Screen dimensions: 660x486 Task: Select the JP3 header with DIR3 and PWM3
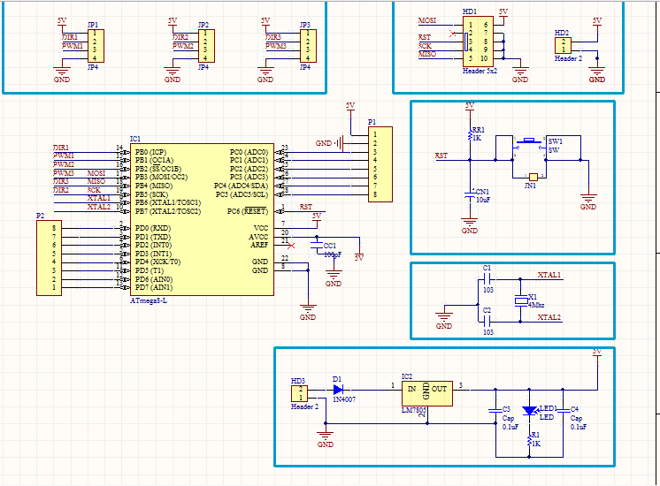pos(306,46)
